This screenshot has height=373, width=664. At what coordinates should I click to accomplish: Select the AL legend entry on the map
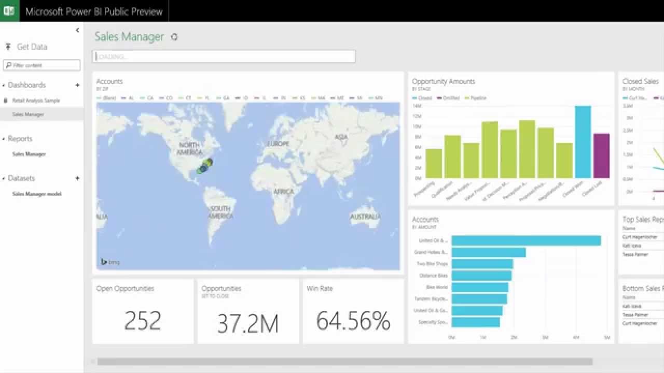[127, 98]
